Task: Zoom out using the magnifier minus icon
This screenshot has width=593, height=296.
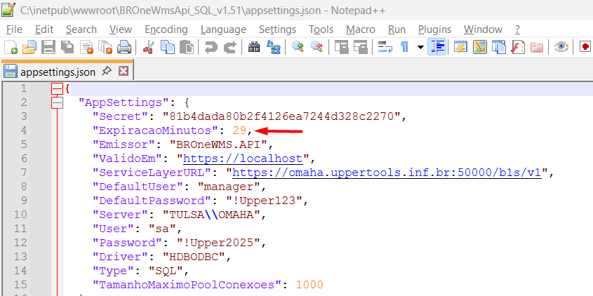Action: point(317,47)
